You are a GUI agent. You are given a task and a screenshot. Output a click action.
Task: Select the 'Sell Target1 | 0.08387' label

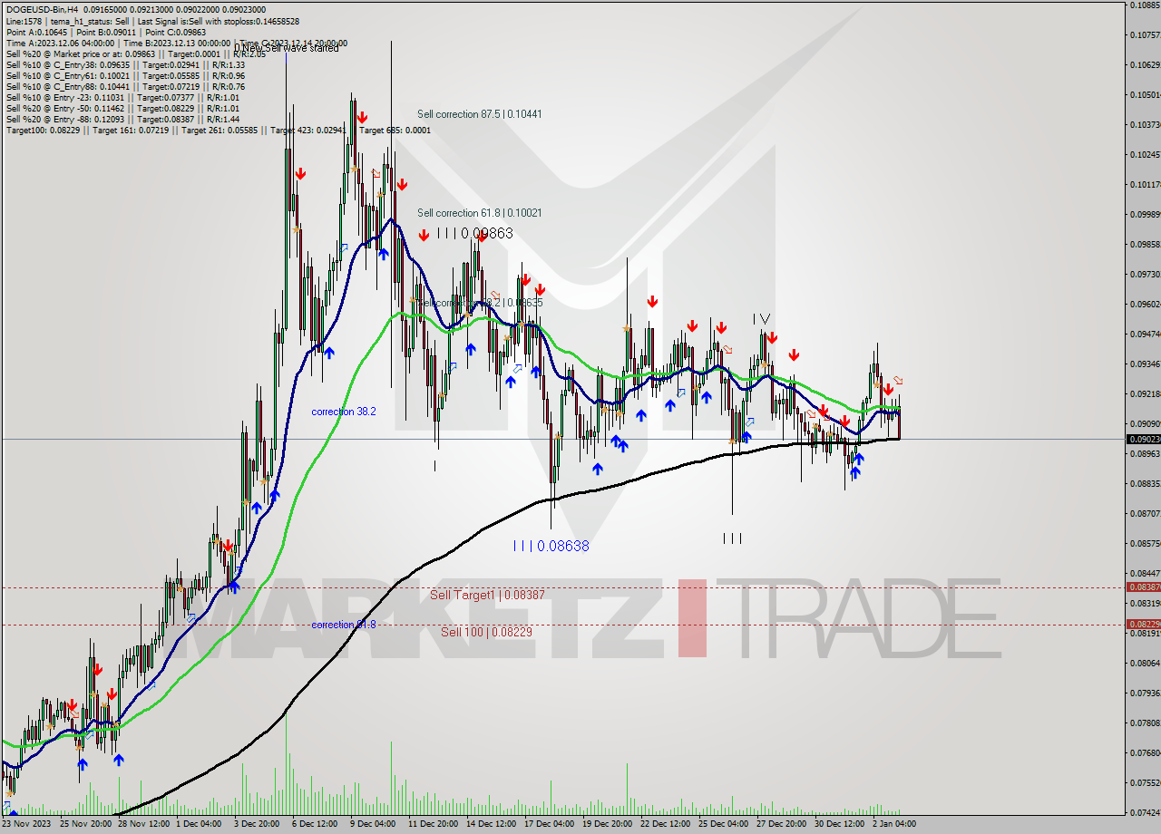click(x=487, y=595)
